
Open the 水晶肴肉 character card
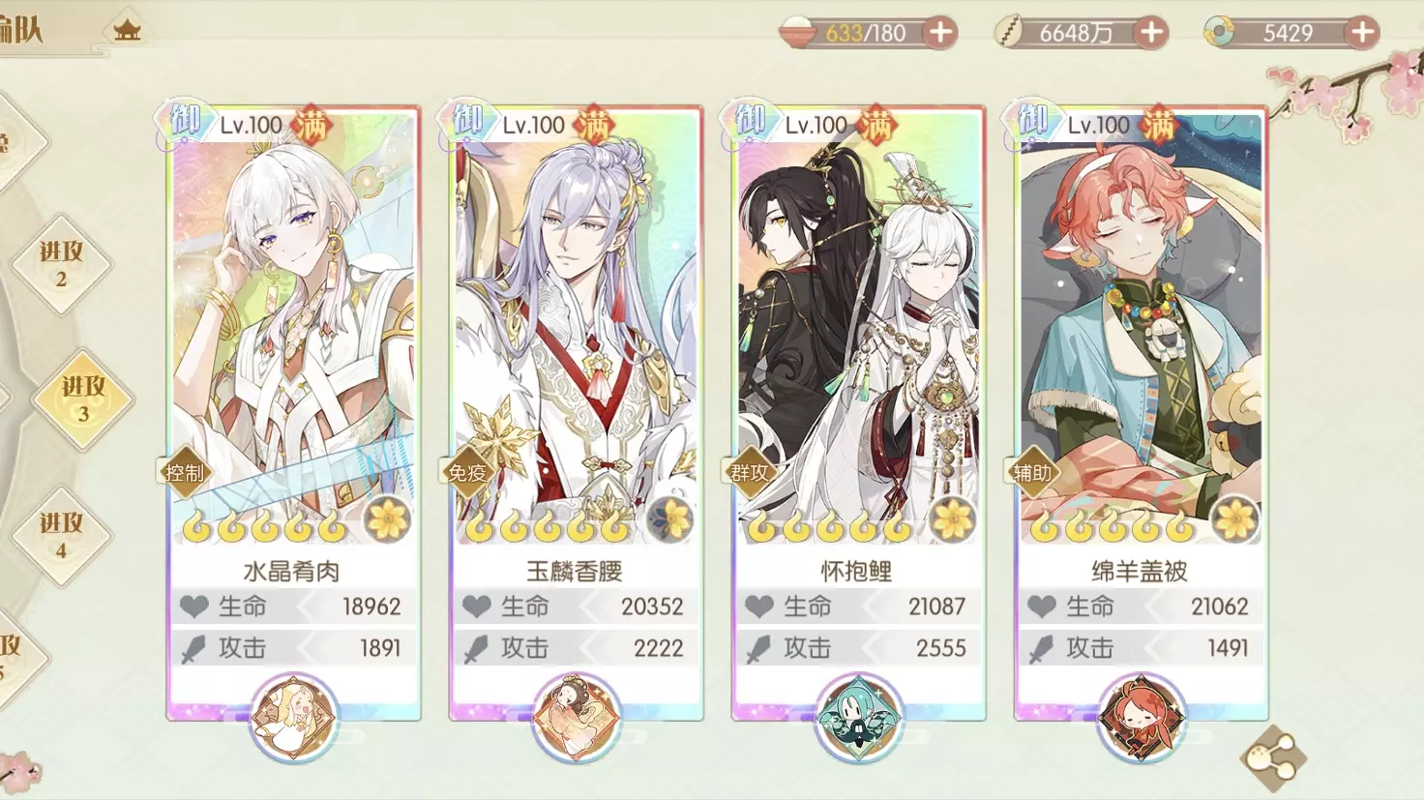tap(293, 413)
